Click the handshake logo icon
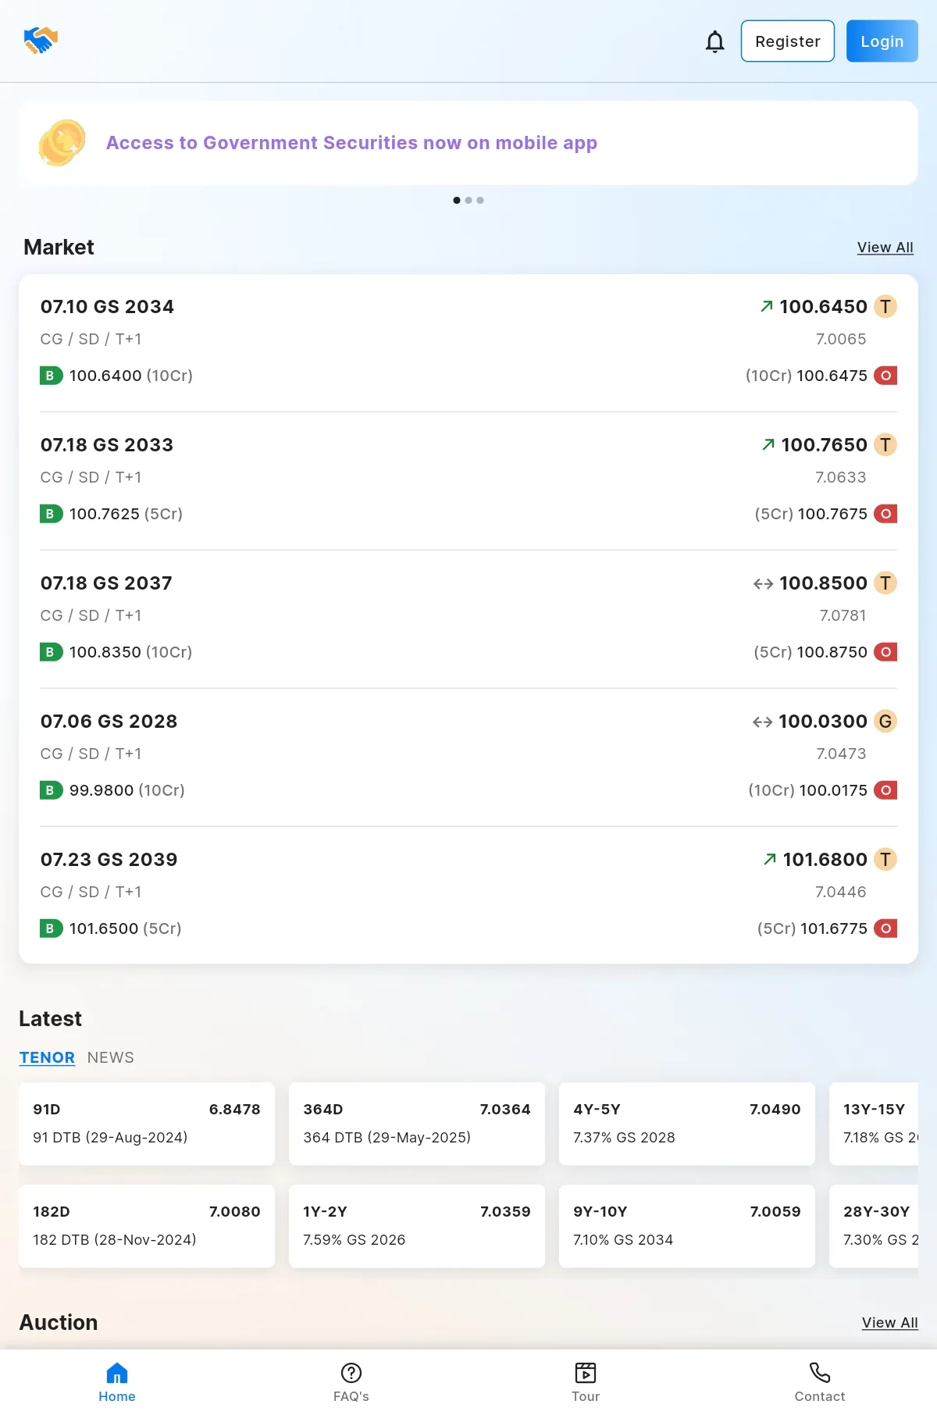This screenshot has width=937, height=1415. tap(41, 41)
